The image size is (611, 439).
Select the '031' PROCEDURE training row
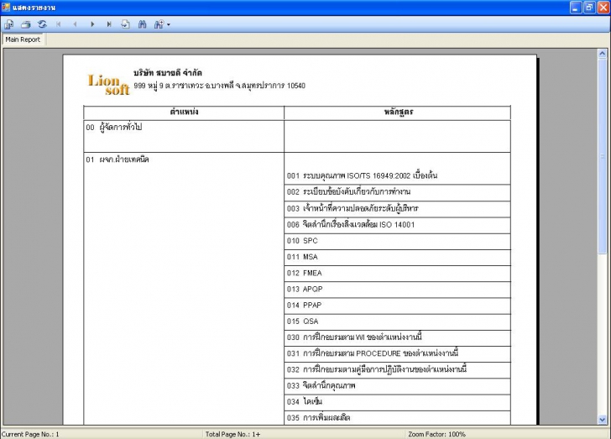coord(397,353)
